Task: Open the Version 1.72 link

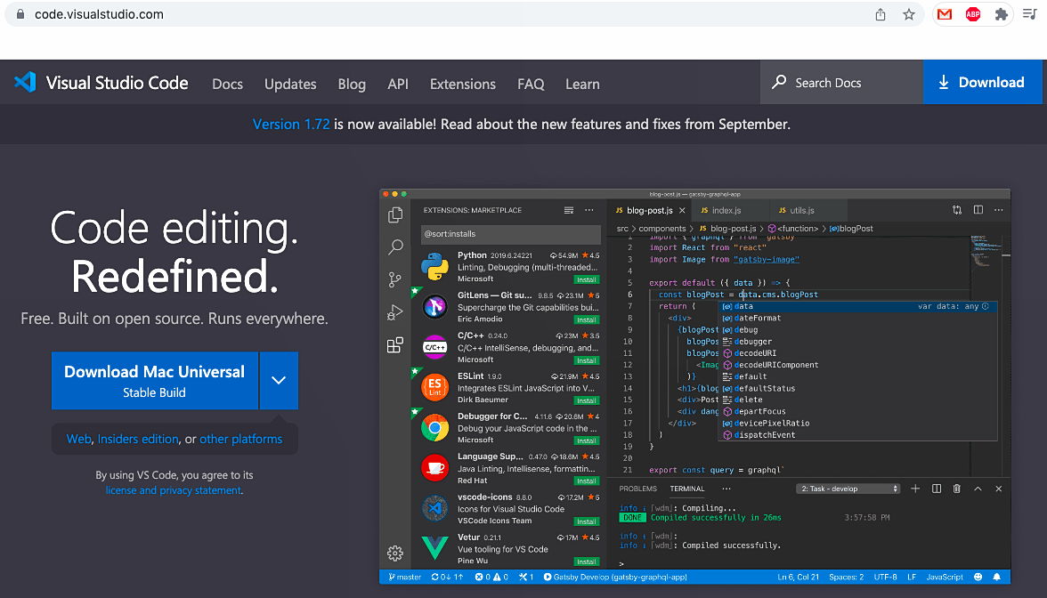Action: tap(291, 125)
